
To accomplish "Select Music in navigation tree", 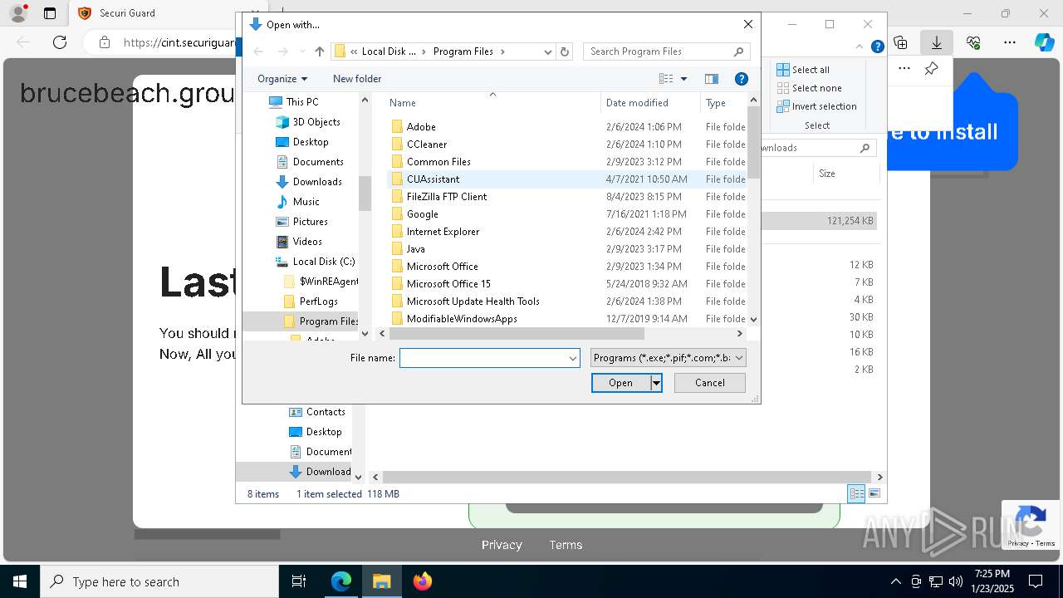I will [x=306, y=202].
